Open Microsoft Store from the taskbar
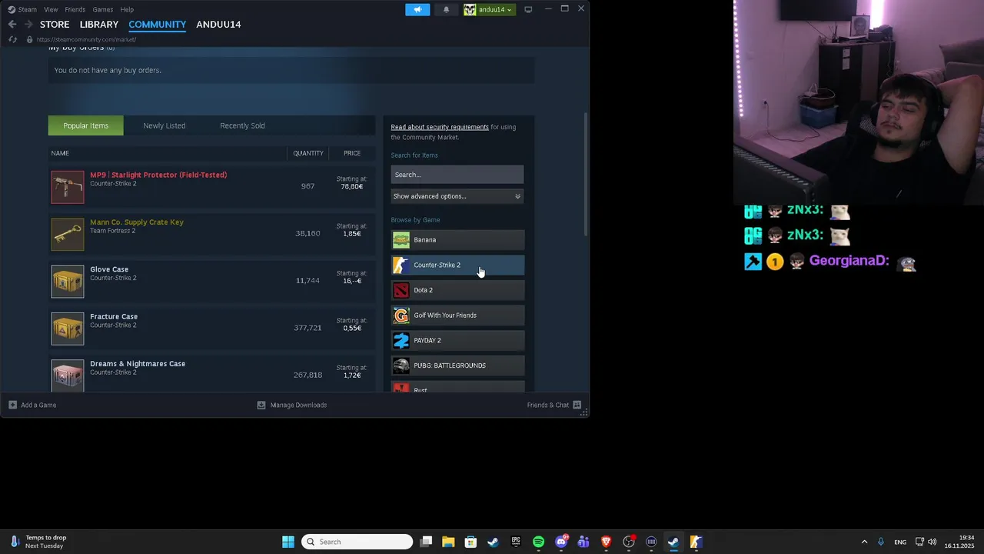 [x=470, y=542]
